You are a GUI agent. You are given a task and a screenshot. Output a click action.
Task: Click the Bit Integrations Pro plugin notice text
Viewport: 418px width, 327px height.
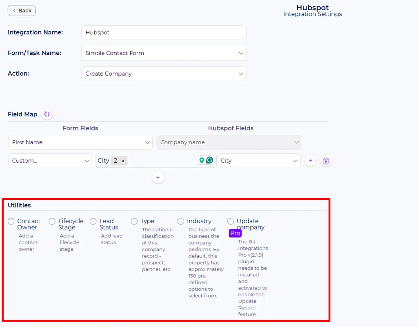tap(253, 278)
